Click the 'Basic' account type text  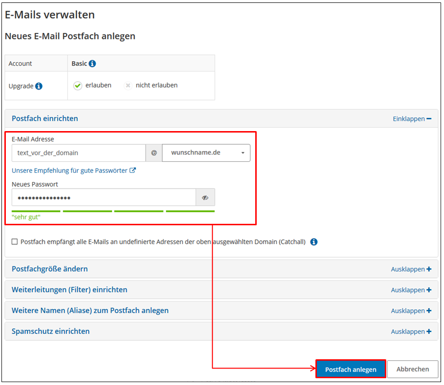pos(79,64)
